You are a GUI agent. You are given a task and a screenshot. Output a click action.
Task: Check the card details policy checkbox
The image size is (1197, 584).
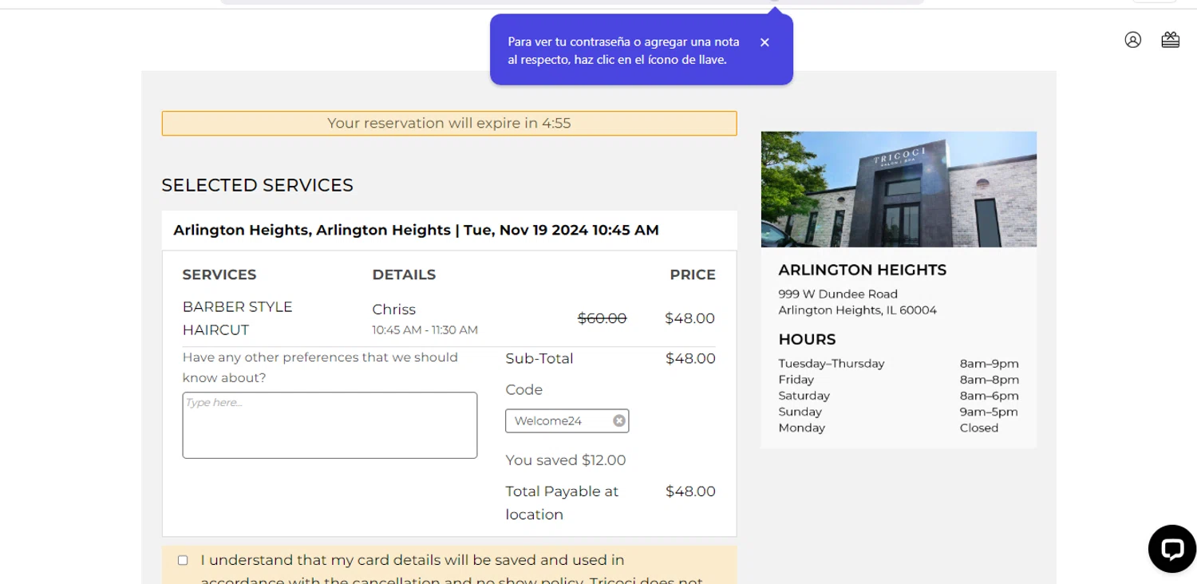pos(183,560)
